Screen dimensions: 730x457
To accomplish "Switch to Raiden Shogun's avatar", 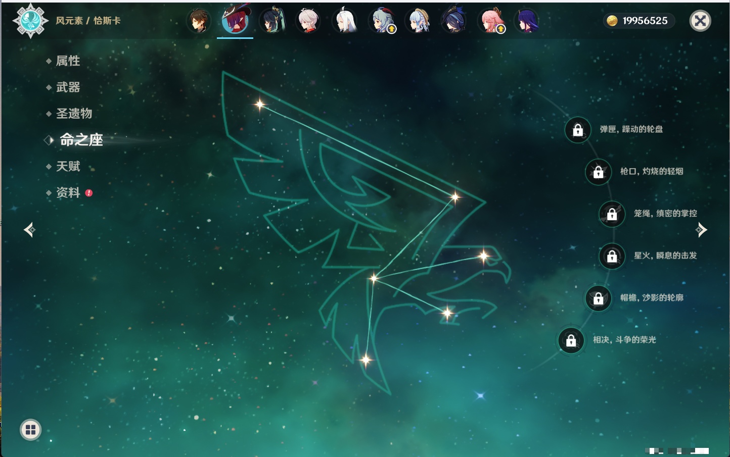I will coord(527,21).
